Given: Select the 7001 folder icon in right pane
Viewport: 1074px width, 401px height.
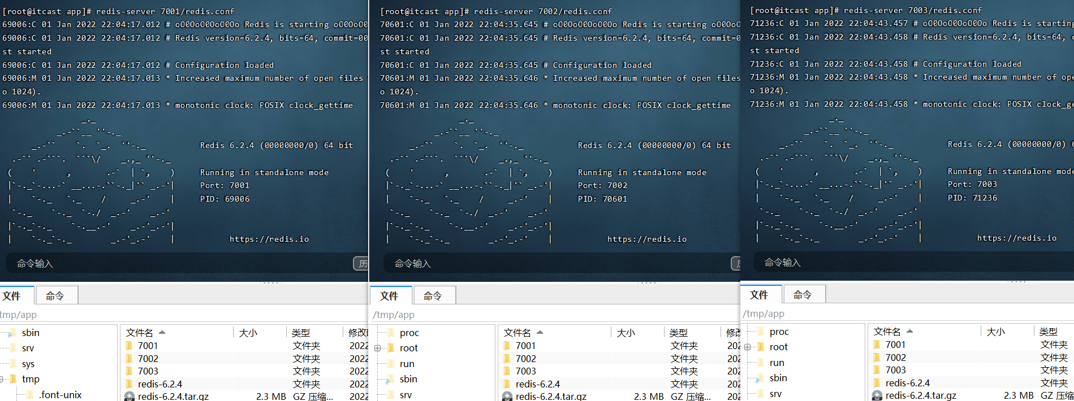Looking at the screenshot, I should 877,345.
